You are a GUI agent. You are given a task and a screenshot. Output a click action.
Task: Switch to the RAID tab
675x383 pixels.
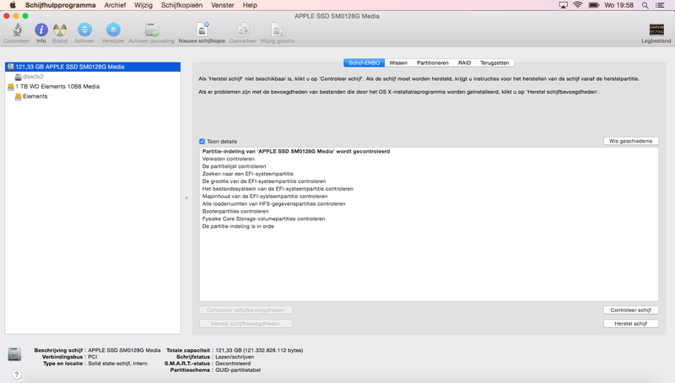tap(465, 62)
